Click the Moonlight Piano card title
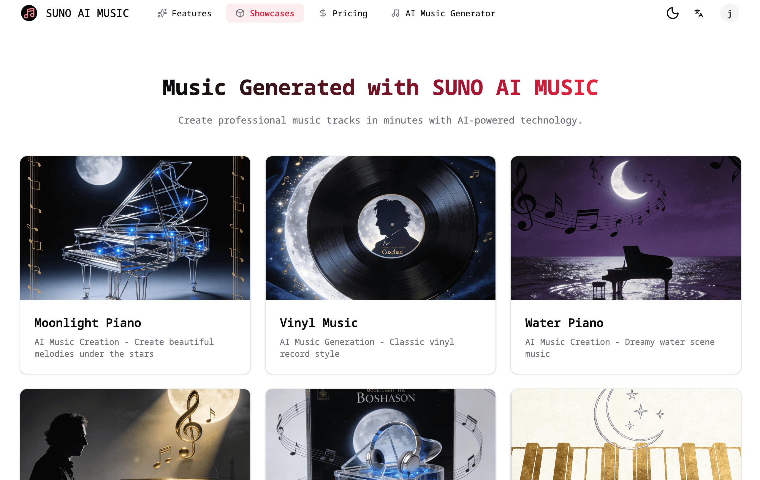 (x=88, y=323)
